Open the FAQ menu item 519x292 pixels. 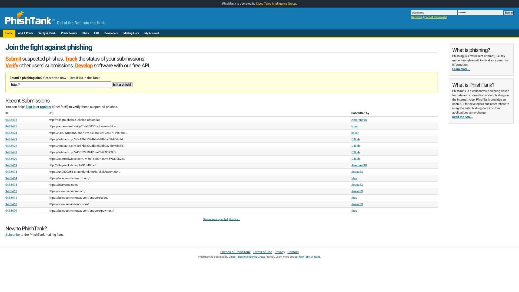tap(97, 33)
